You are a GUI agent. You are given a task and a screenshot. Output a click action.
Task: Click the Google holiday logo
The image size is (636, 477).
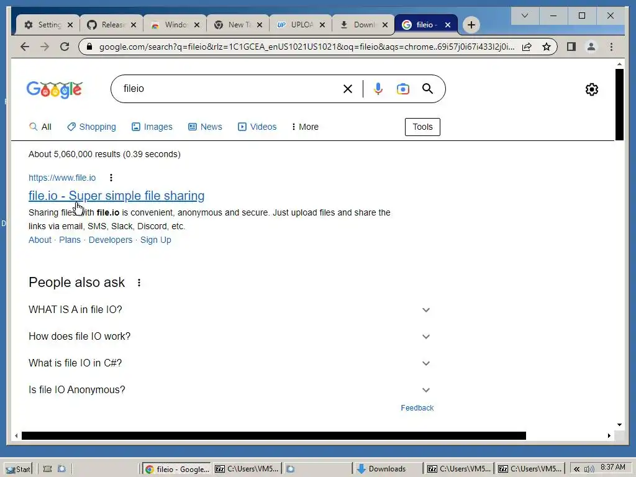pyautogui.click(x=55, y=89)
